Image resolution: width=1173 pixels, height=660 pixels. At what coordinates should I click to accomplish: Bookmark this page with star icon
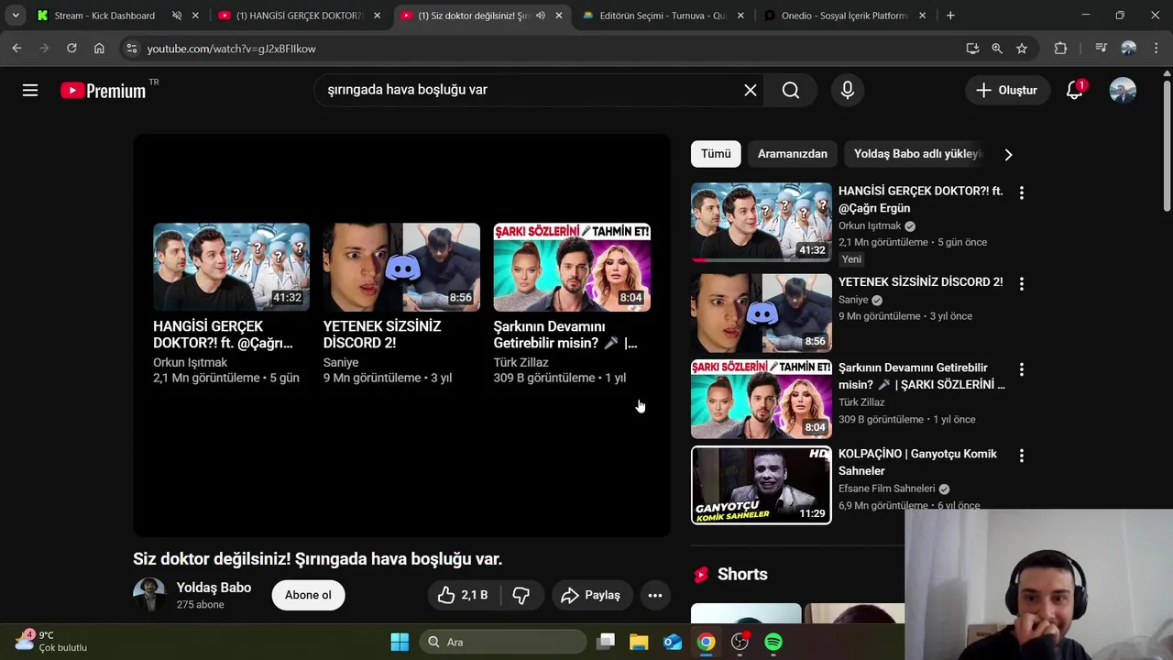(x=1022, y=49)
